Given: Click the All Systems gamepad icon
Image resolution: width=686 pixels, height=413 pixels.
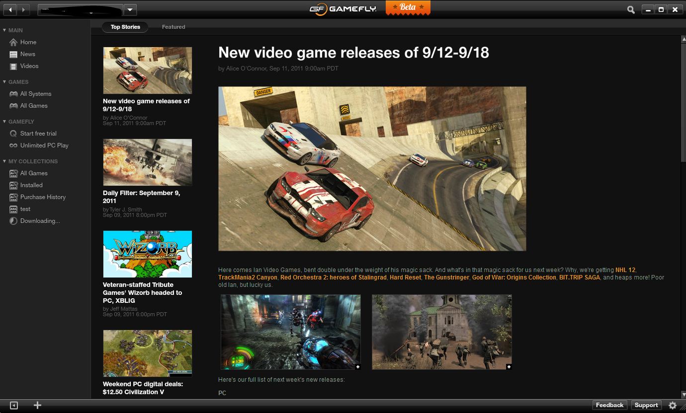Looking at the screenshot, I should click(13, 93).
